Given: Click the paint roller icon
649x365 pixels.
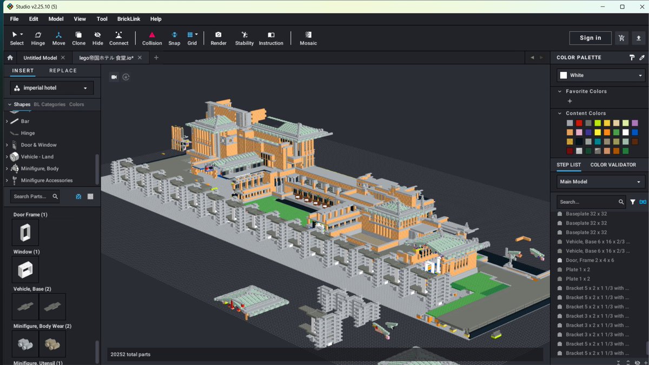Looking at the screenshot, I should click(x=632, y=57).
